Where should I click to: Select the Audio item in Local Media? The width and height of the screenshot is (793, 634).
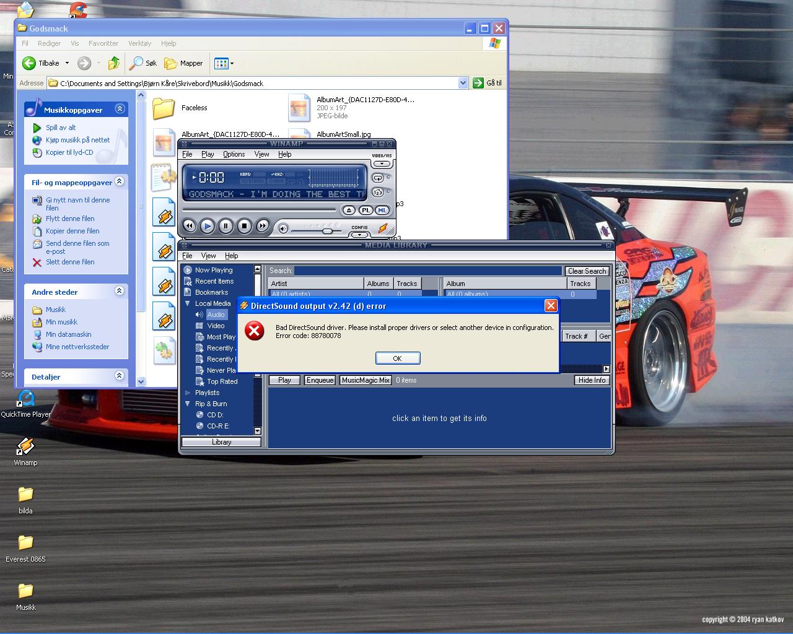pyautogui.click(x=216, y=315)
